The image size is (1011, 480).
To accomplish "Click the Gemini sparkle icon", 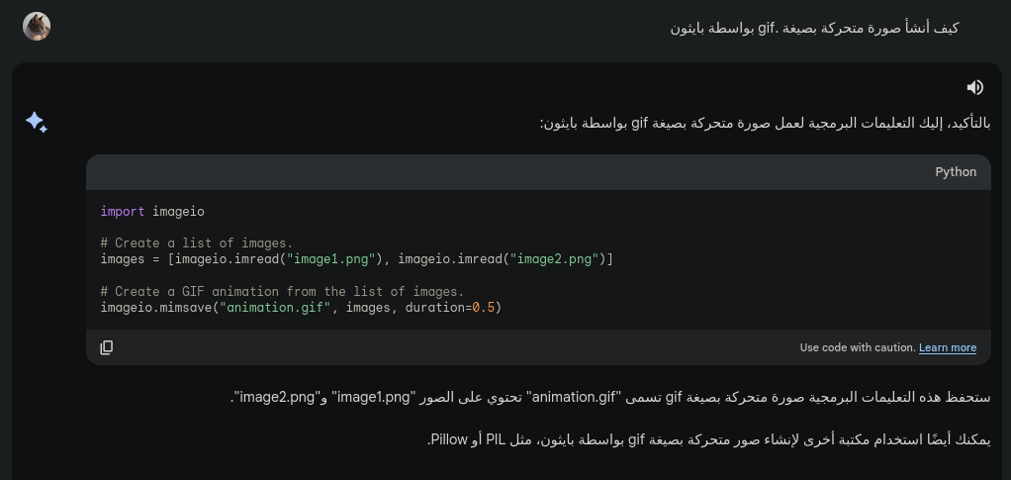I will [37, 123].
